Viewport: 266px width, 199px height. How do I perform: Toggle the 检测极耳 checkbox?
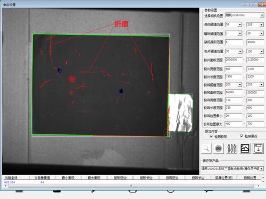[x=211, y=136]
